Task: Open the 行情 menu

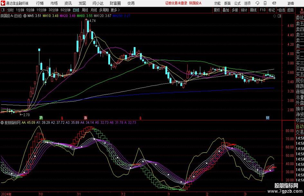Action: (x=40, y=3)
